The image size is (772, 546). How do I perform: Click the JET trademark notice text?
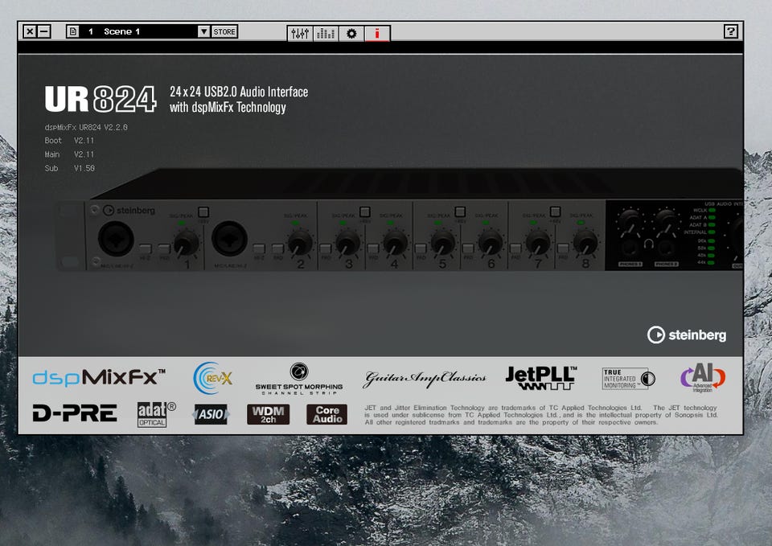point(540,415)
